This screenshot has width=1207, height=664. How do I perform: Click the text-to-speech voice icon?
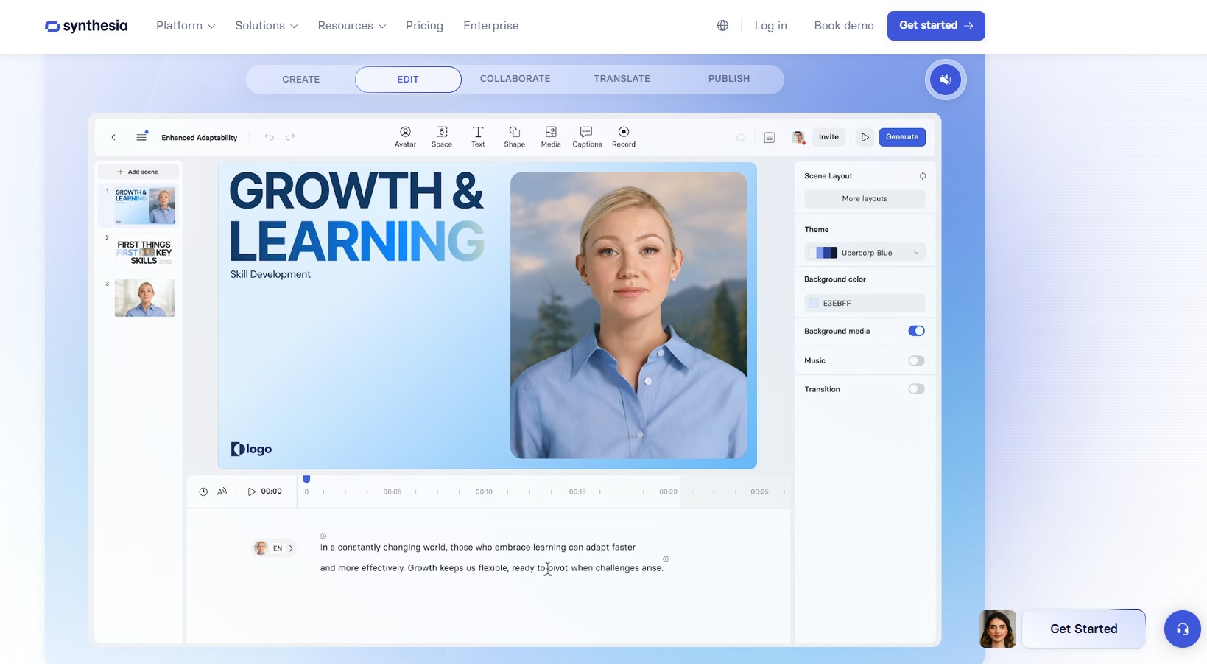point(222,492)
